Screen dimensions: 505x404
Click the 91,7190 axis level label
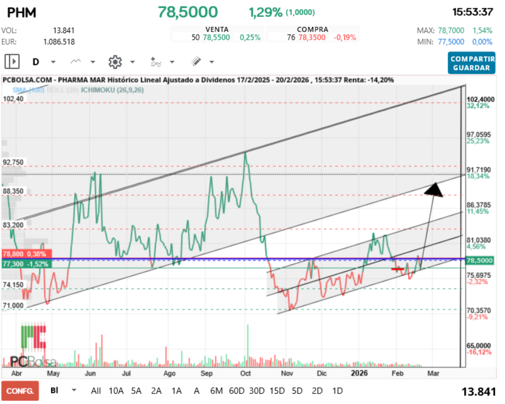click(x=479, y=170)
